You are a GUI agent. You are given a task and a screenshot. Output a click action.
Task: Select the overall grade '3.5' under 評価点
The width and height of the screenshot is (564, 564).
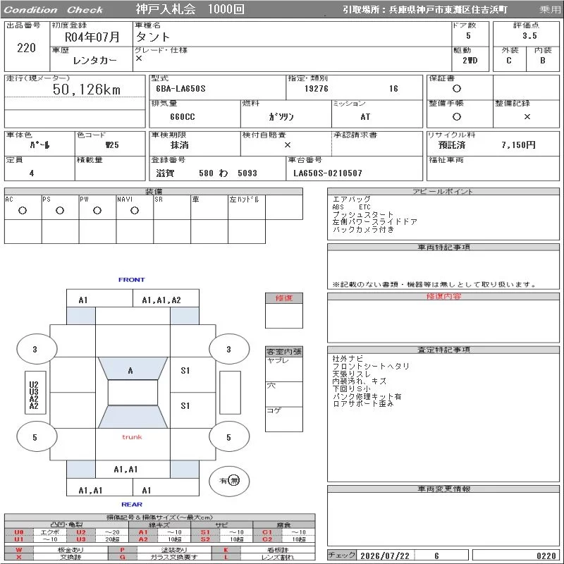coord(530,36)
